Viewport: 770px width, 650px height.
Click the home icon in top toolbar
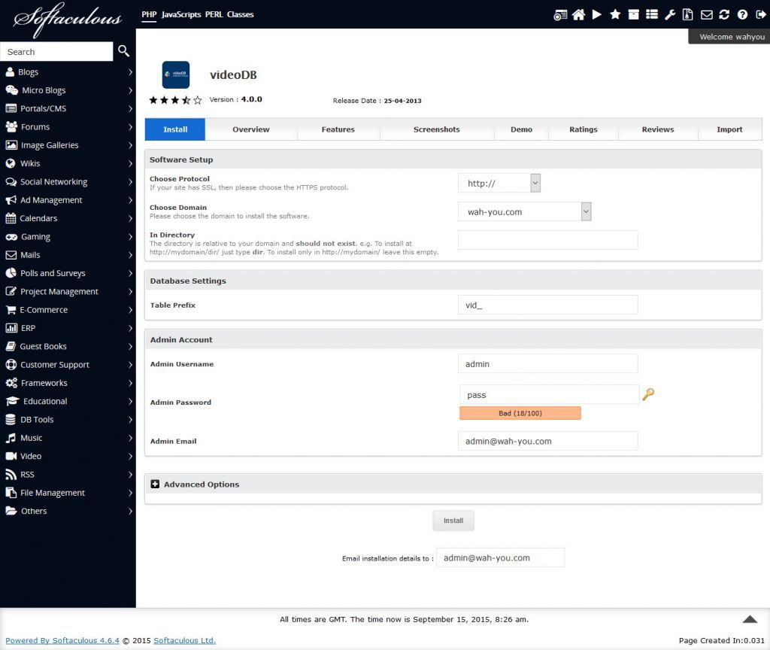coord(578,14)
